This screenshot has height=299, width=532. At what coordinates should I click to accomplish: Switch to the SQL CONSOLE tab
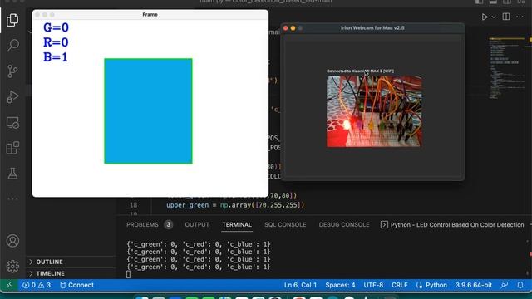pos(285,225)
